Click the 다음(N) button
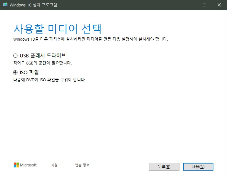This screenshot has width=227, height=179. [x=198, y=167]
